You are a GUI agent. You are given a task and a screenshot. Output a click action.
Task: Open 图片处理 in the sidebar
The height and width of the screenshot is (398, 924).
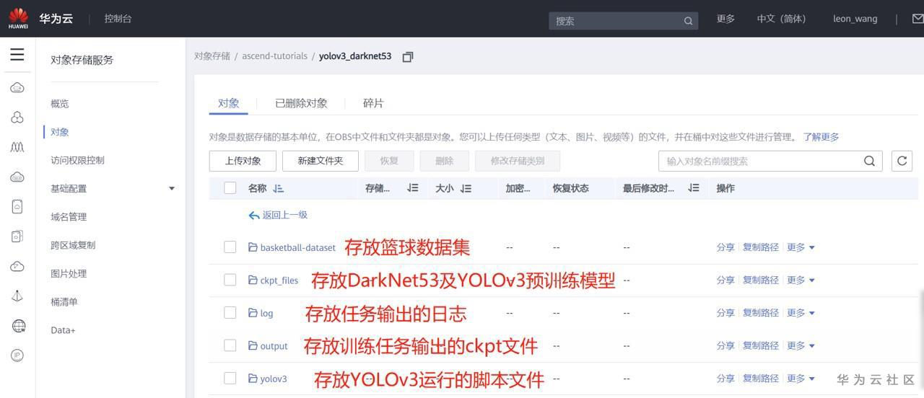[x=69, y=273]
